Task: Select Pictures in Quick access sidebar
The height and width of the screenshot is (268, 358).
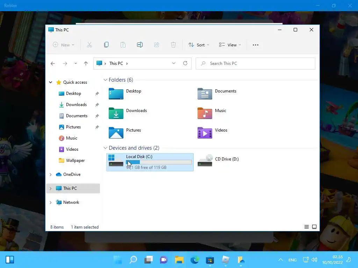Action: click(x=73, y=127)
